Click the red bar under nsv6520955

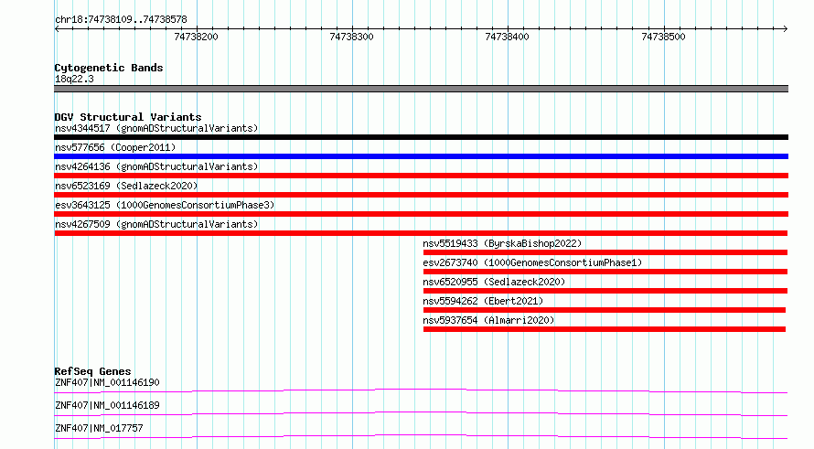point(605,291)
